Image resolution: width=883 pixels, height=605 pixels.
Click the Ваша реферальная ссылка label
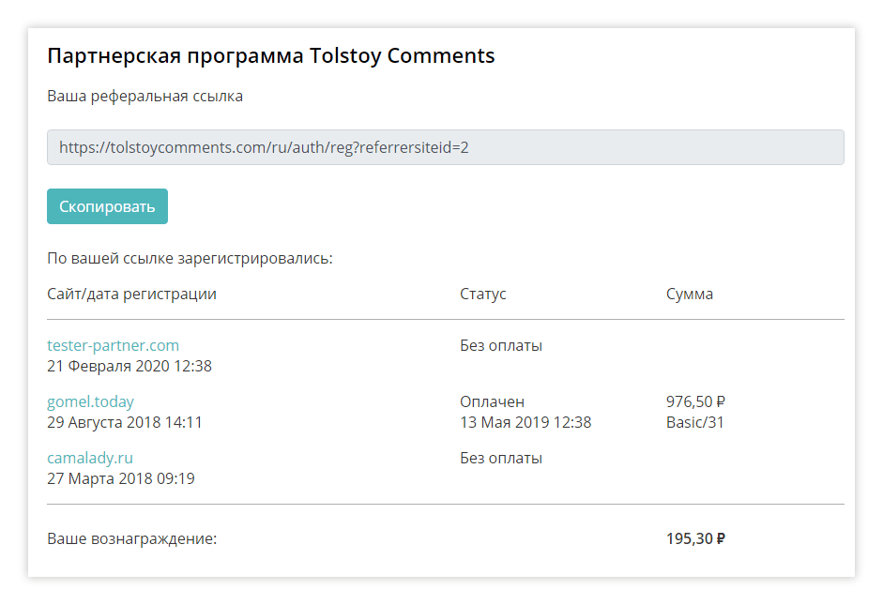(x=145, y=97)
